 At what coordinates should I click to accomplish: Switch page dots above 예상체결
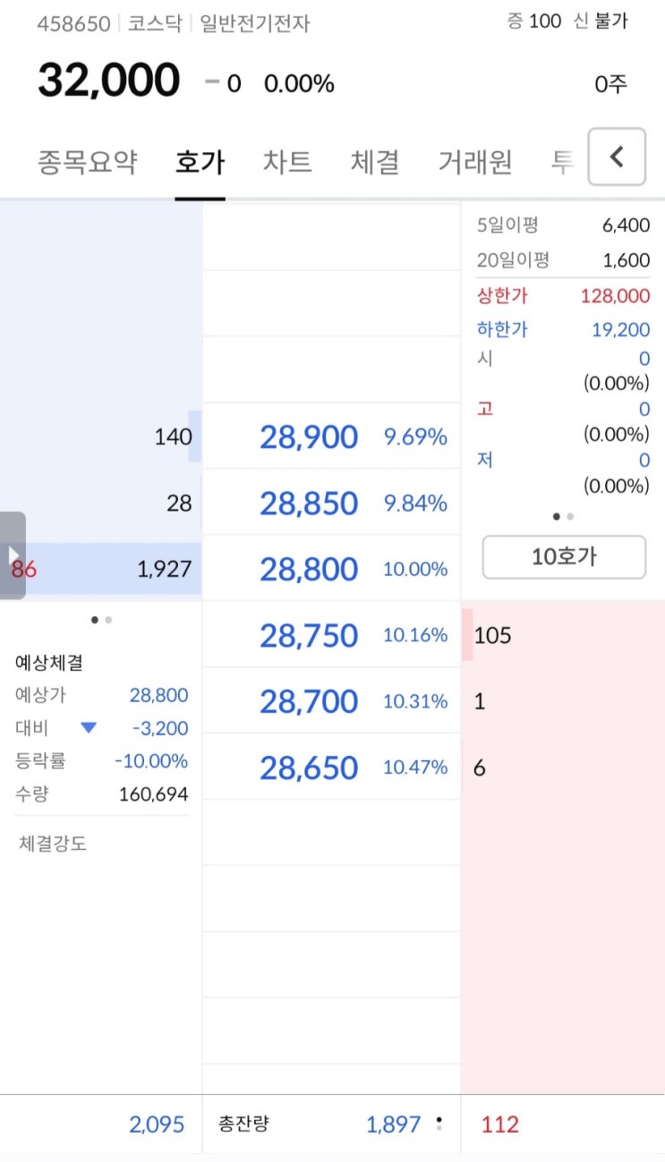click(101, 619)
